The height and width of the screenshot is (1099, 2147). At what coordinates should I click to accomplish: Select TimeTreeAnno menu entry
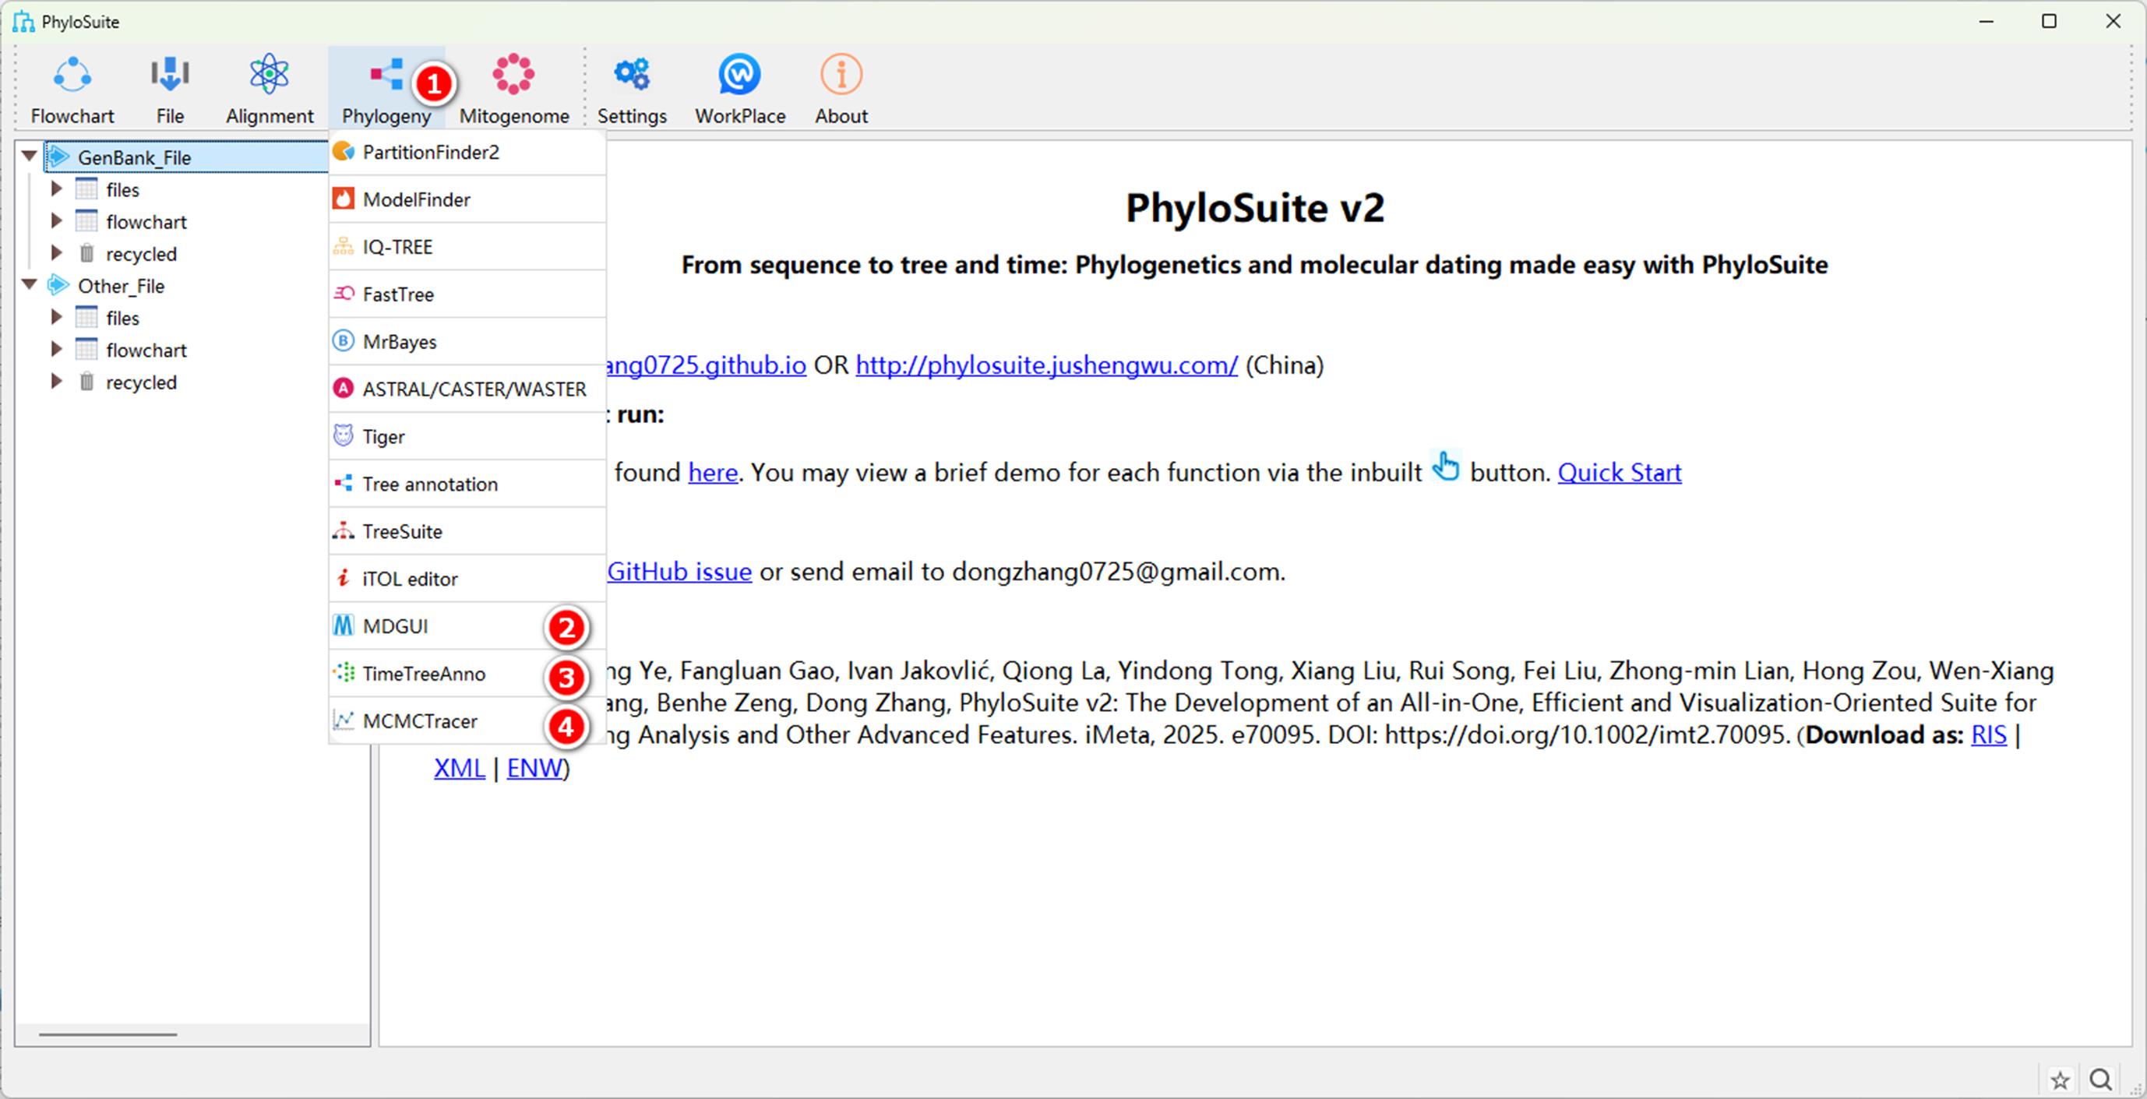(467, 674)
